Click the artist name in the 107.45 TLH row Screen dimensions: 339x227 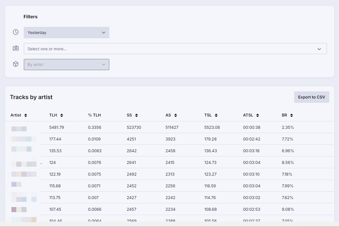[19, 209]
